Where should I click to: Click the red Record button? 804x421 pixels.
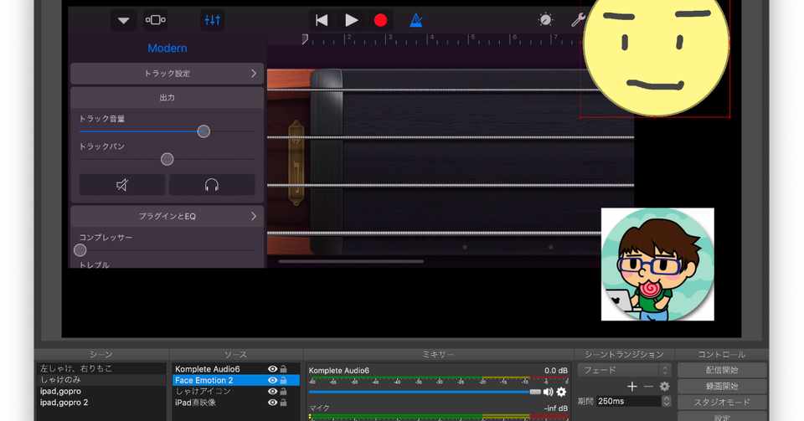tap(380, 20)
